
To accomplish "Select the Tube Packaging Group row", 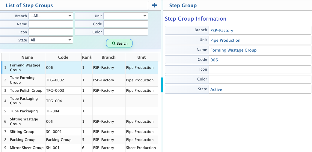I will 80,101.
